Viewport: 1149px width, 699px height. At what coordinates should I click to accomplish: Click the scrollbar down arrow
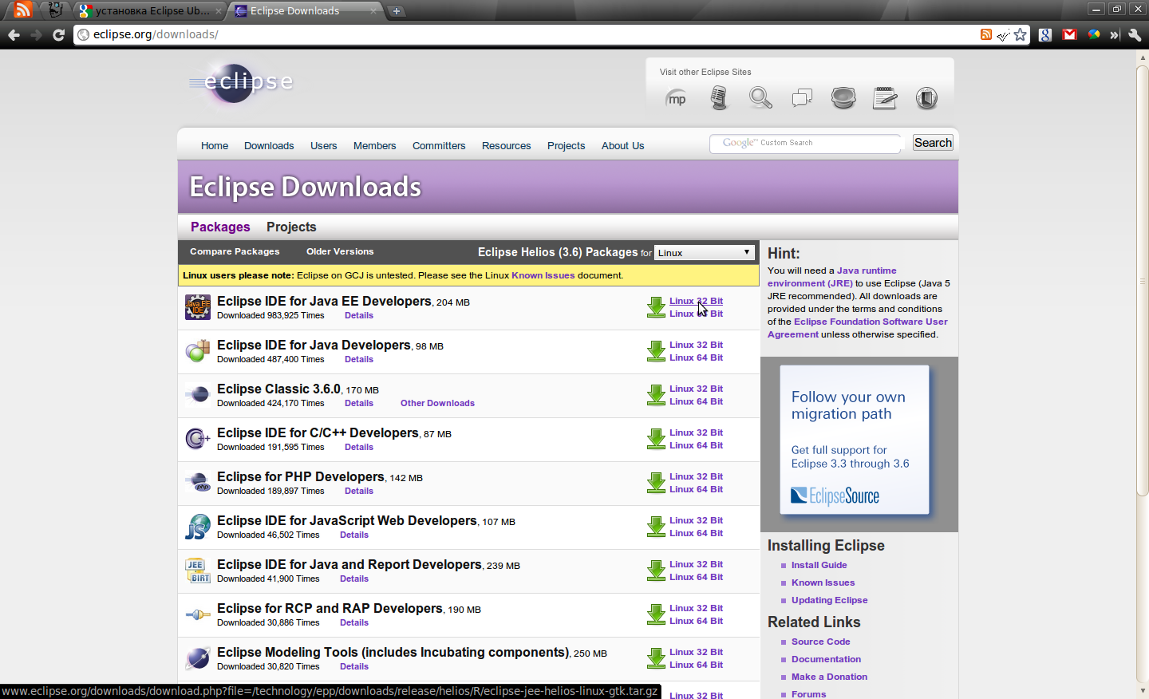(1143, 691)
